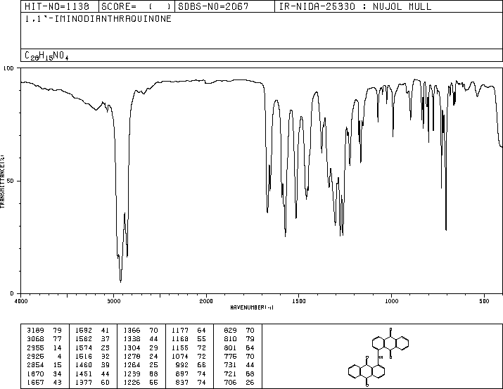This screenshot has width=503, height=389.
Task: Click peak table row 1239 66
Action: pos(141,374)
